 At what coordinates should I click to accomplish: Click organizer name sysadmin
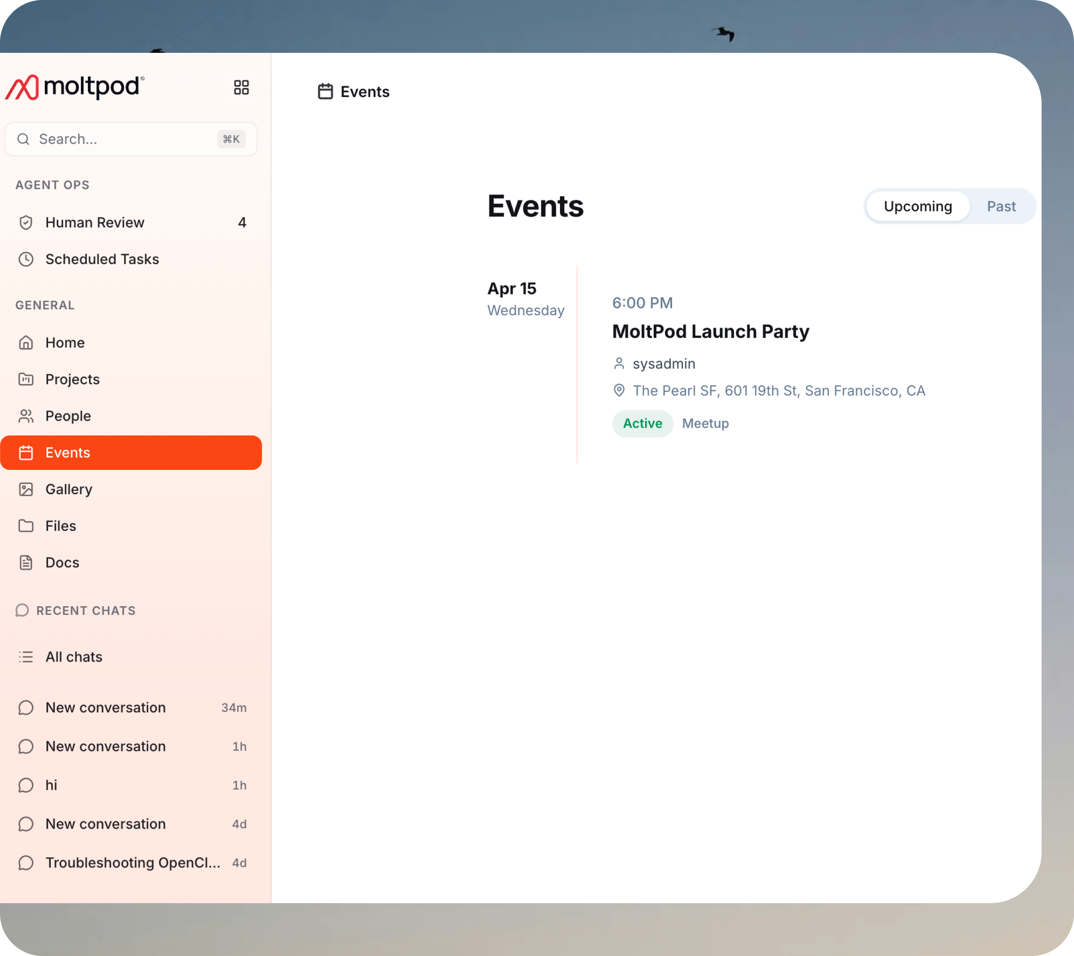(x=664, y=364)
